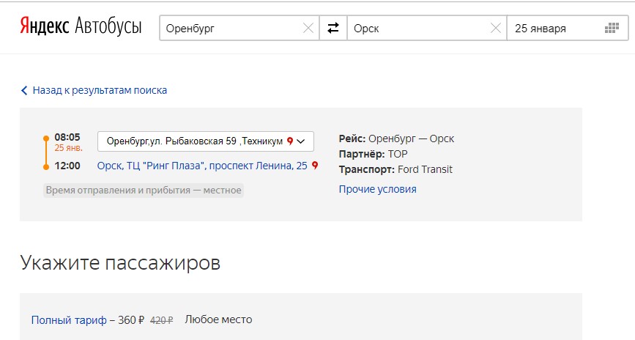Open the calendar grid icon
635x340 pixels.
612,29
